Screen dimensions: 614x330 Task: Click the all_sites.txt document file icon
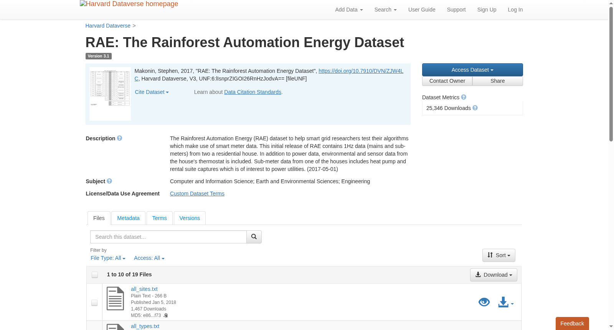[115, 298]
